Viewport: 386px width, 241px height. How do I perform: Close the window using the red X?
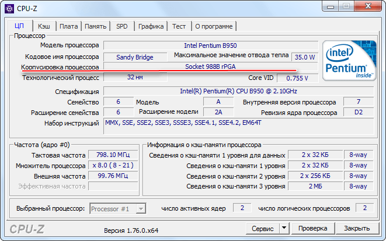point(367,6)
